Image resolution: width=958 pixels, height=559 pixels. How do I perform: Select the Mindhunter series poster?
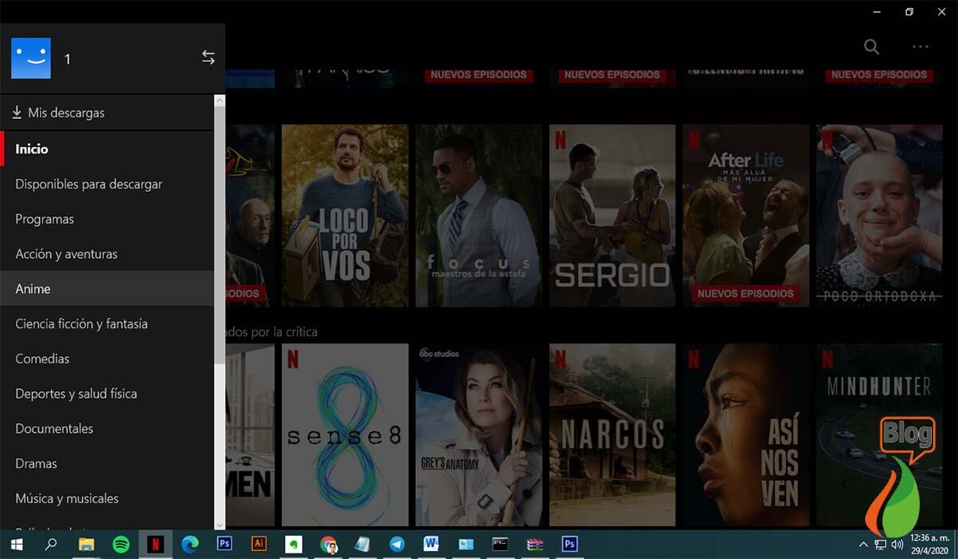pyautogui.click(x=879, y=435)
